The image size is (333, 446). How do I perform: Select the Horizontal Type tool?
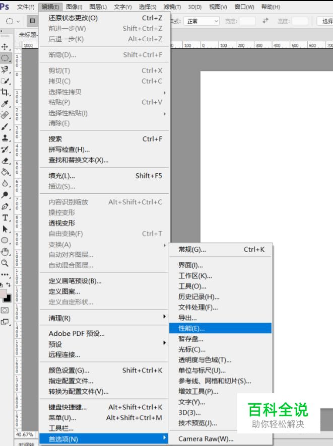(x=5, y=217)
